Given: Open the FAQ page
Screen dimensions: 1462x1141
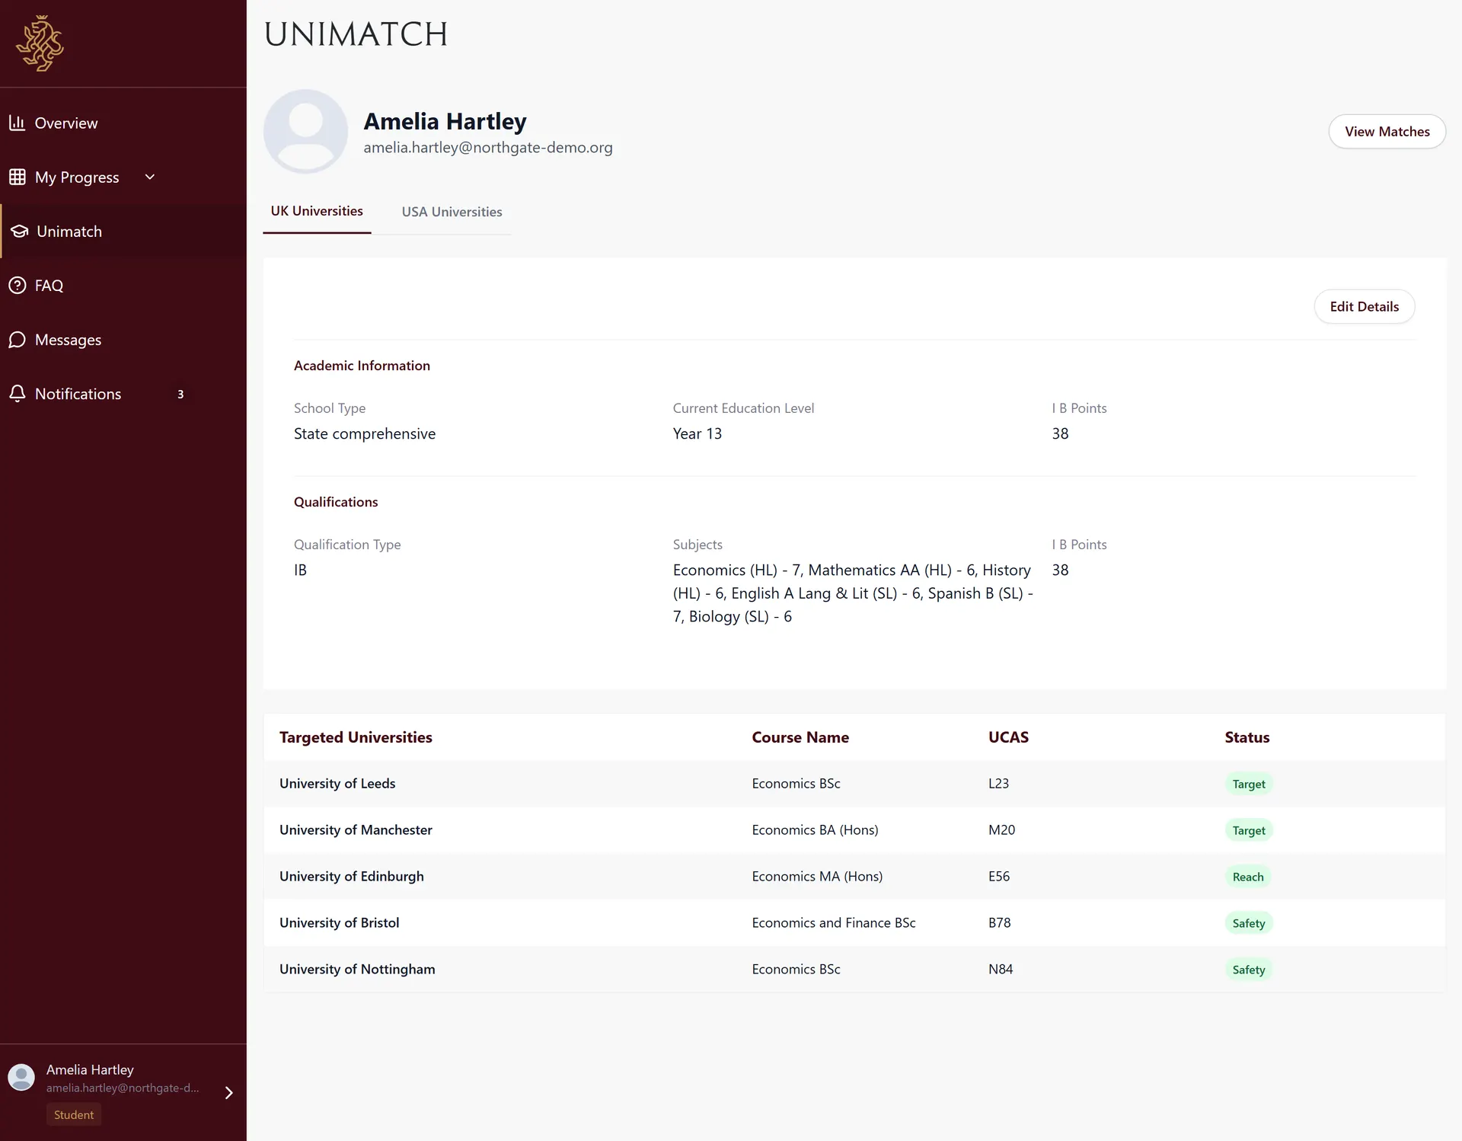Looking at the screenshot, I should pyautogui.click(x=123, y=285).
